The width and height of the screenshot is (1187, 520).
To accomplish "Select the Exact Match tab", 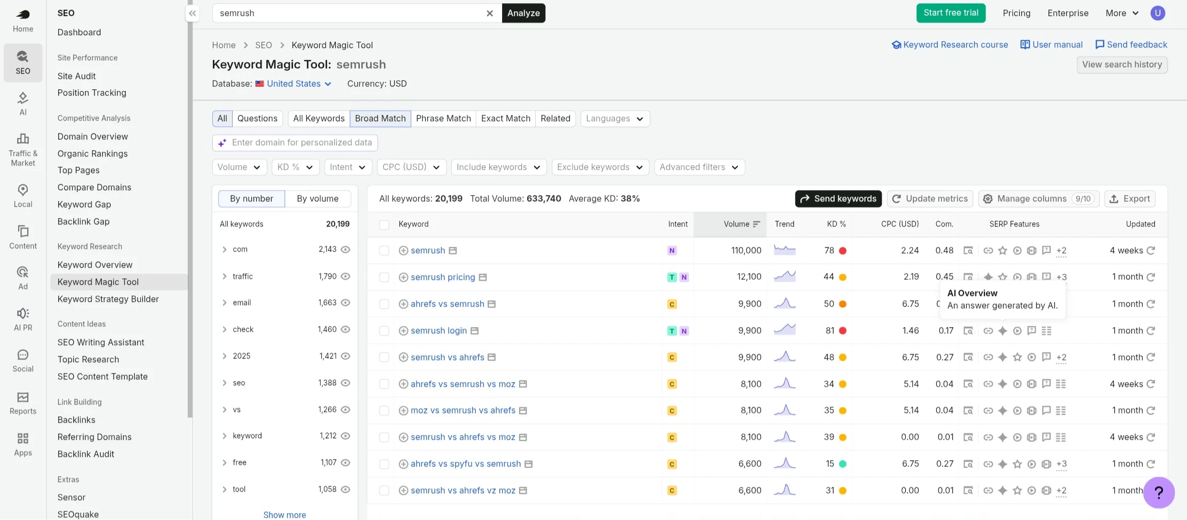I will [506, 119].
